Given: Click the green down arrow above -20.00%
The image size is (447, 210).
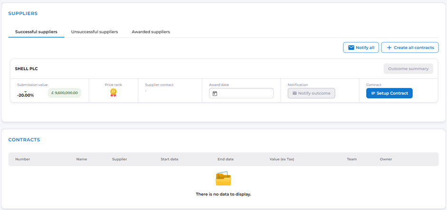Looking at the screenshot, I should 25,91.
